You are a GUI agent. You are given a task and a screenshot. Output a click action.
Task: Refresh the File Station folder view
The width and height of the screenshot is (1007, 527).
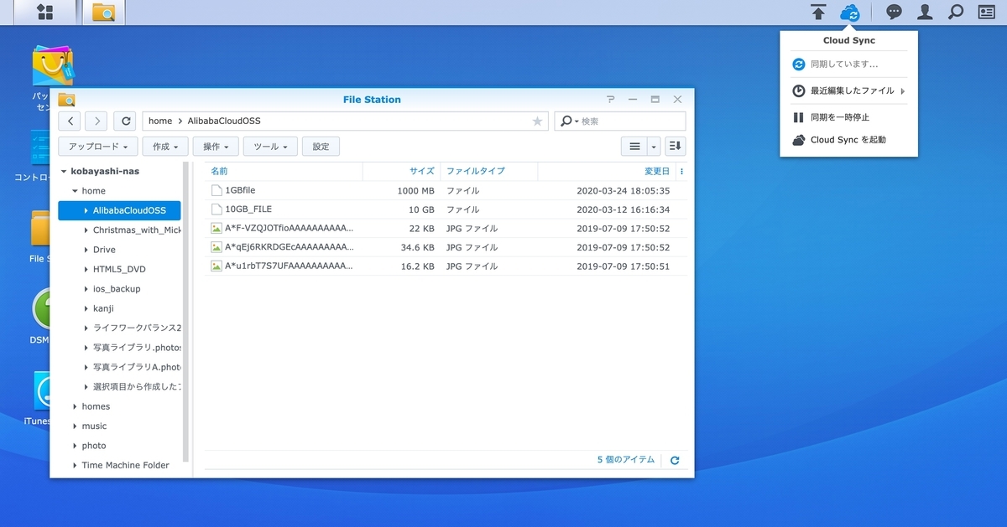tap(126, 121)
